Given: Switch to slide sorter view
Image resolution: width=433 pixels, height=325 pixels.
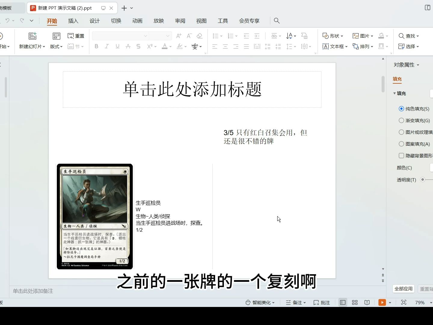Looking at the screenshot, I should point(355,302).
